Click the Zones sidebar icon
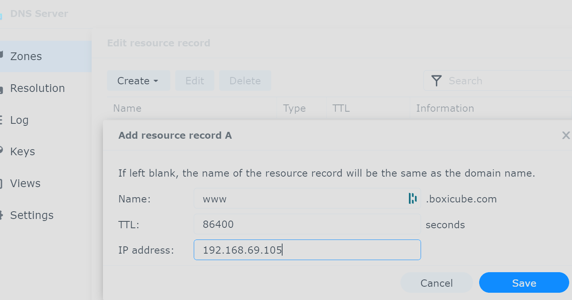572x300 pixels. (1, 54)
